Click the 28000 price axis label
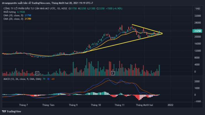The height and width of the screenshot is (115, 205). [x=198, y=23]
